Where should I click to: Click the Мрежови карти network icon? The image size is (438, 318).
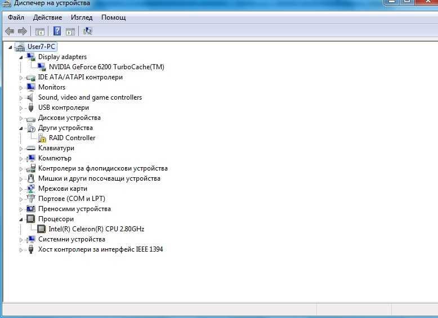31,189
